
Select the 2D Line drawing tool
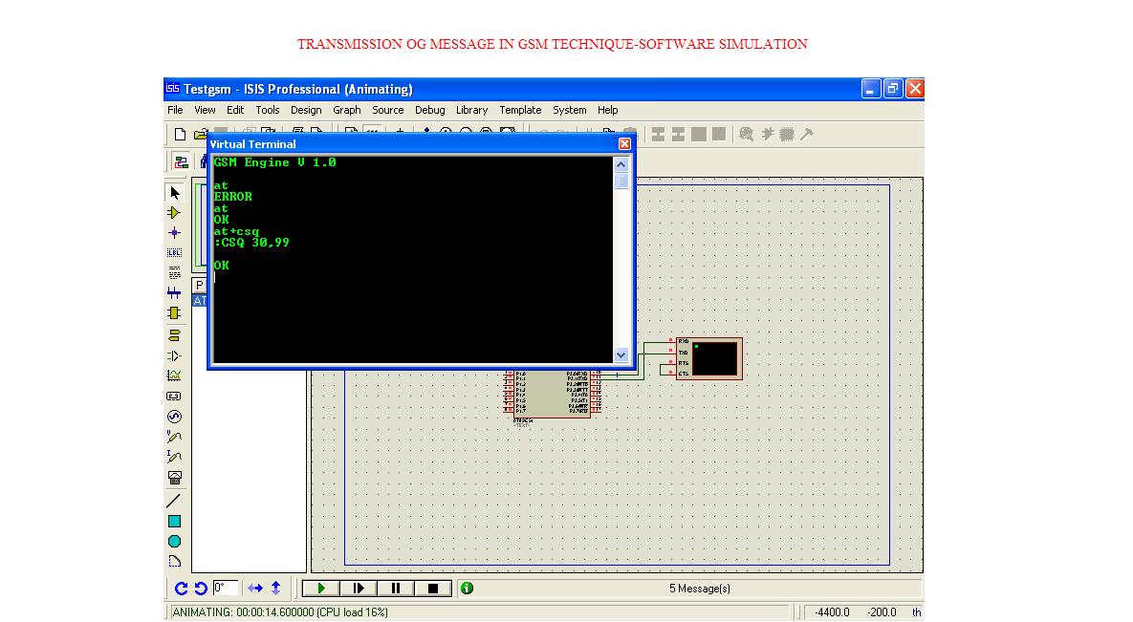click(x=174, y=501)
